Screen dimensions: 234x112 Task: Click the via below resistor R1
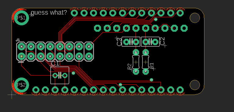point(151,80)
